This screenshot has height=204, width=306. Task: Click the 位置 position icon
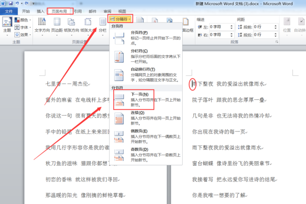(287, 21)
